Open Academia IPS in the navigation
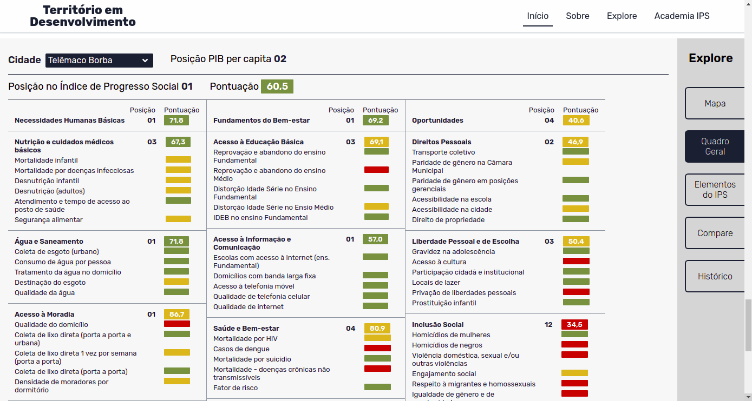 (x=682, y=16)
